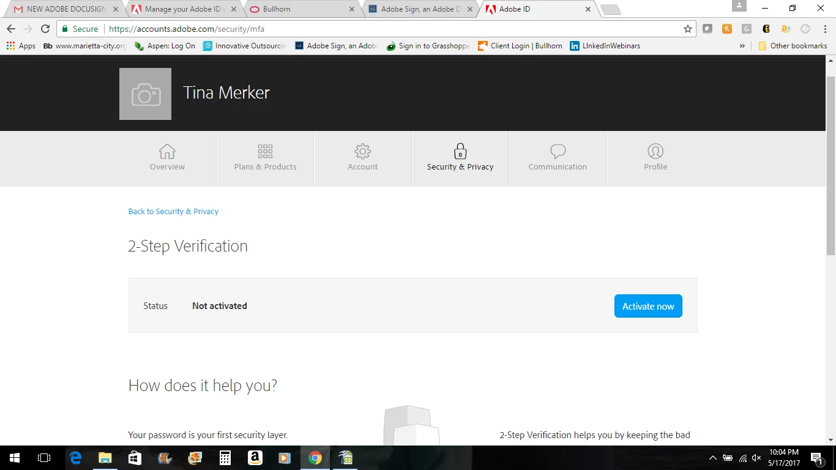This screenshot has width=836, height=470.
Task: Expand the hidden bookmarks chevron
Action: pos(742,46)
